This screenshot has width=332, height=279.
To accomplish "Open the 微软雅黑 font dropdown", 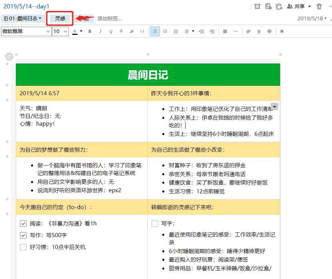I will 26,31.
